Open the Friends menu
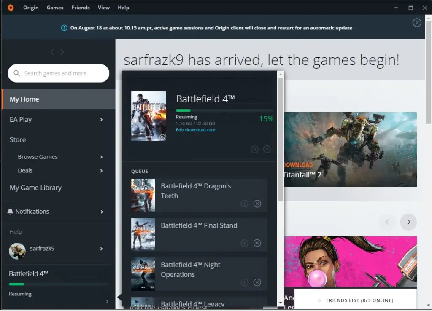The image size is (432, 311). [x=81, y=8]
